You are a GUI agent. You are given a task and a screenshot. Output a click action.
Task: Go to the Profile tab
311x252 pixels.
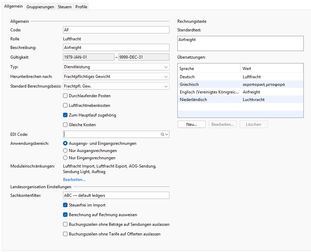tap(81, 7)
